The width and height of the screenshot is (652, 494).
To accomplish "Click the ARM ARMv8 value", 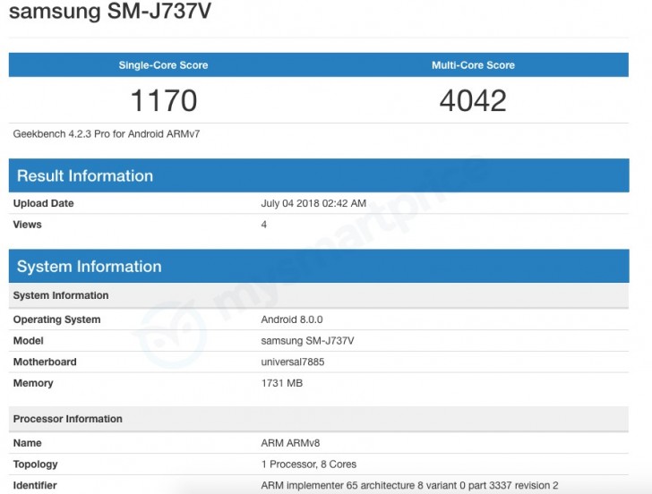I will point(291,443).
